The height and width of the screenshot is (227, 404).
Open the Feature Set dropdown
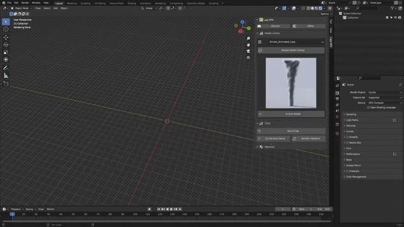(x=384, y=98)
